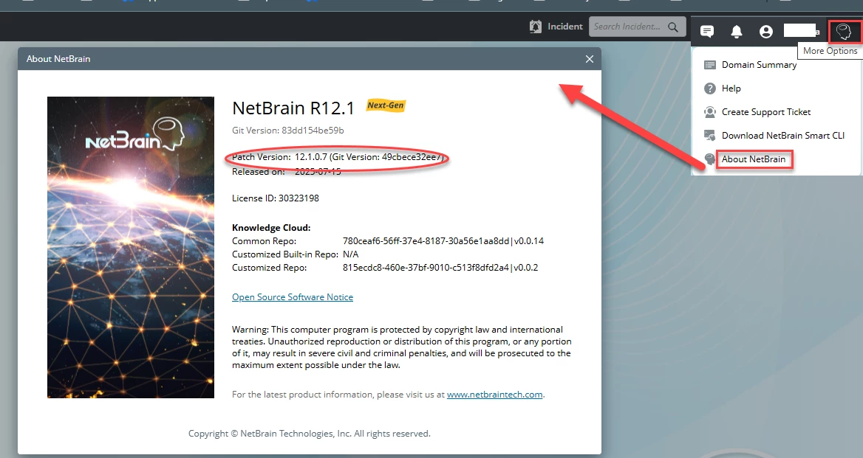Click the License ID: 30323198 text

pyautogui.click(x=275, y=198)
